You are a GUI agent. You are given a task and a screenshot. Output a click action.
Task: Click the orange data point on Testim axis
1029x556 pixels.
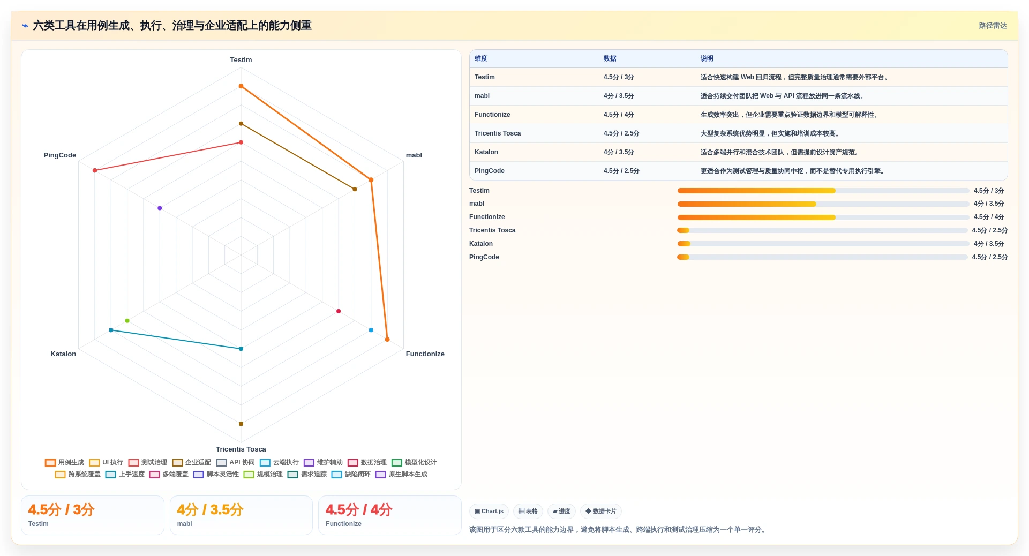pyautogui.click(x=241, y=86)
